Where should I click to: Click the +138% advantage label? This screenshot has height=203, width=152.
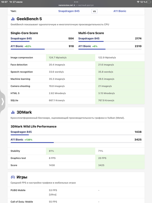tap(28, 140)
